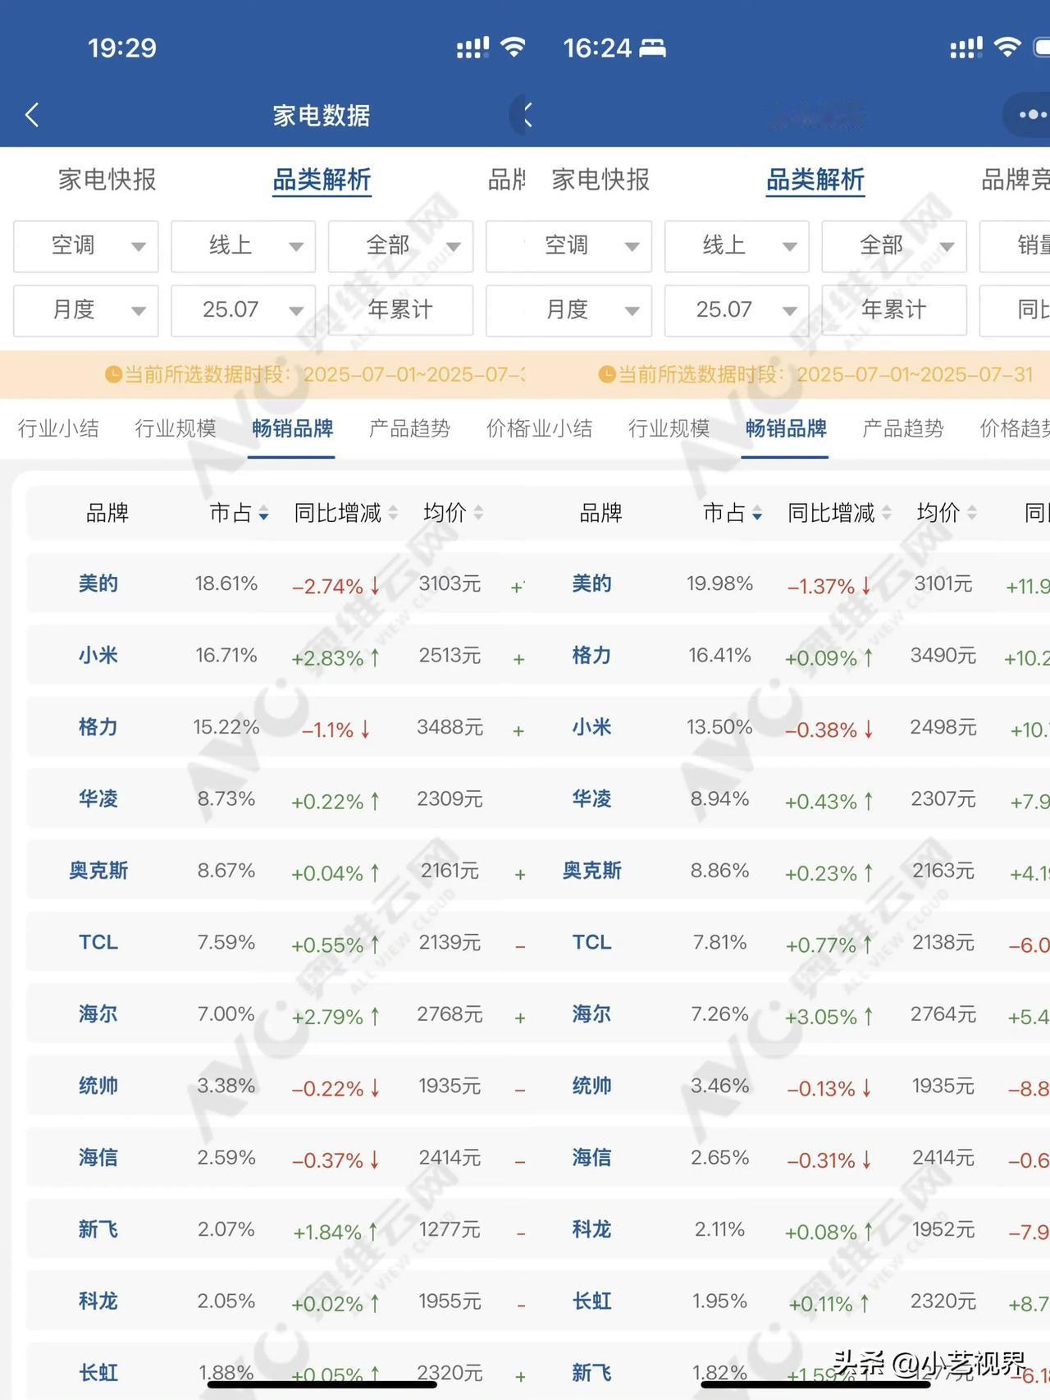Toggle 年累计 in left screenshot
Viewport: 1050px width, 1400px height.
(x=401, y=310)
